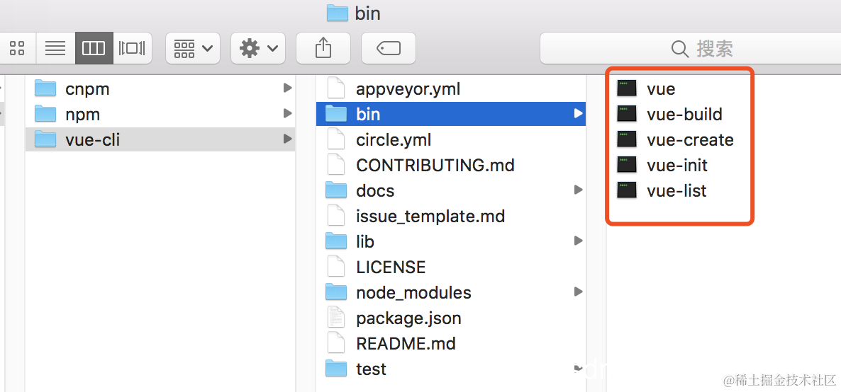The width and height of the screenshot is (841, 392).
Task: Click the vue-cli folder name
Action: click(x=93, y=140)
